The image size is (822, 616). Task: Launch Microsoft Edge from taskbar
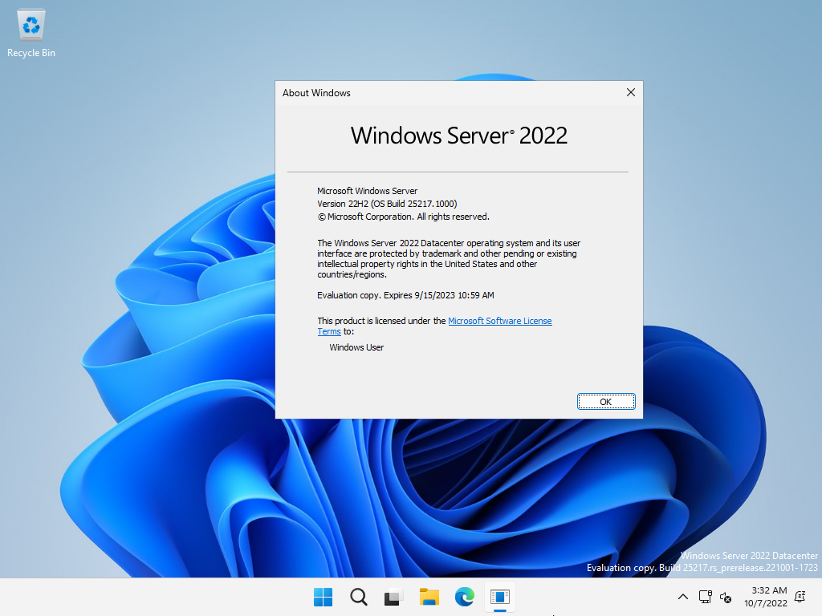pyautogui.click(x=465, y=597)
